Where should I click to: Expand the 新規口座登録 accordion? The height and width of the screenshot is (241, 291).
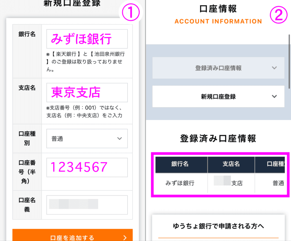point(218,96)
